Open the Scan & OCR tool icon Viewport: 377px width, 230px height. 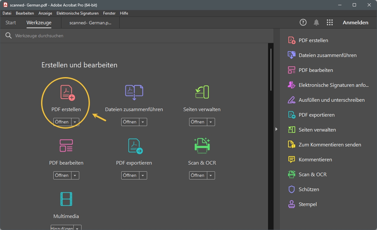click(202, 145)
